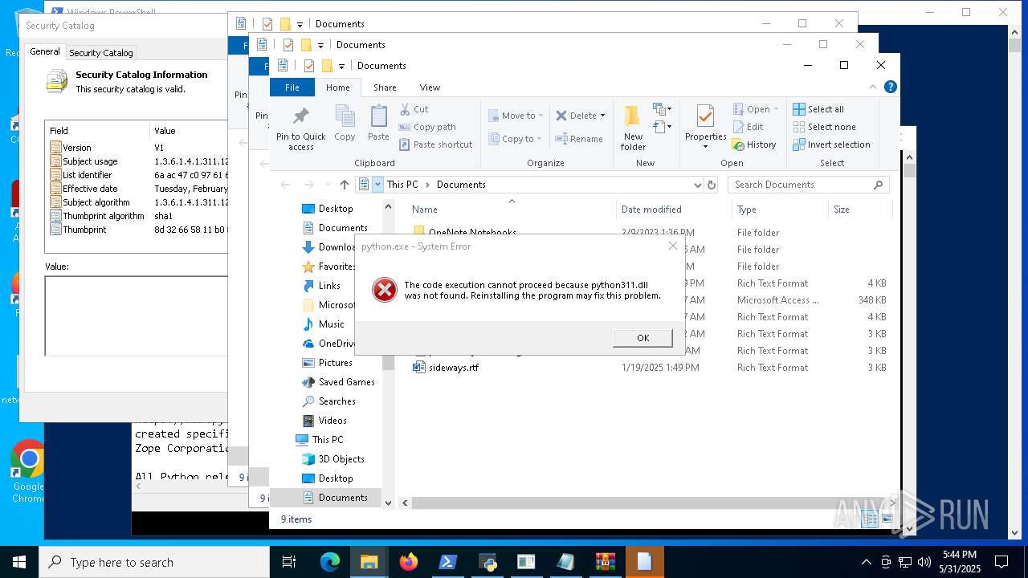Choose Cut in the Clipboard group
The width and height of the screenshot is (1028, 578).
414,109
